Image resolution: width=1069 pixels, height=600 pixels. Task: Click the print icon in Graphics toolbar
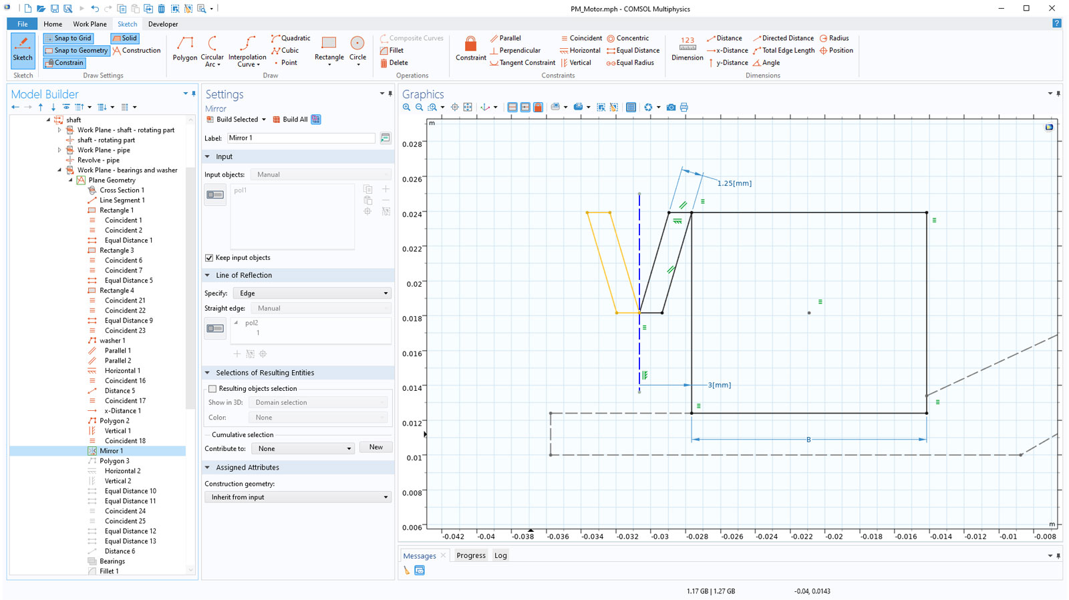point(684,107)
